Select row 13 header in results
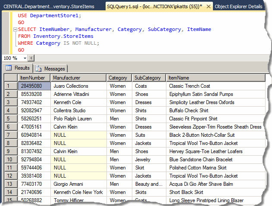Screen dimensions: 272x206 click(11, 184)
